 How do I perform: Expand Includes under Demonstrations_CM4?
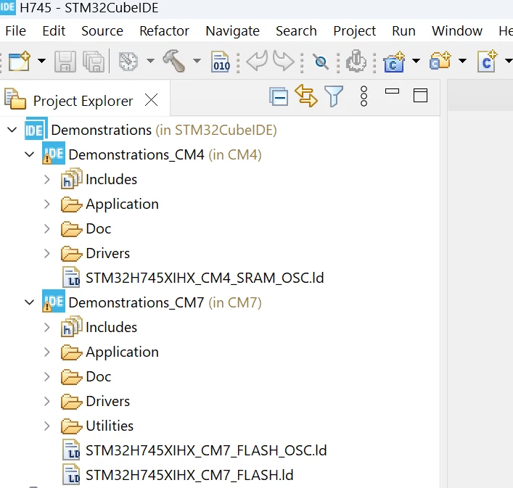[46, 179]
